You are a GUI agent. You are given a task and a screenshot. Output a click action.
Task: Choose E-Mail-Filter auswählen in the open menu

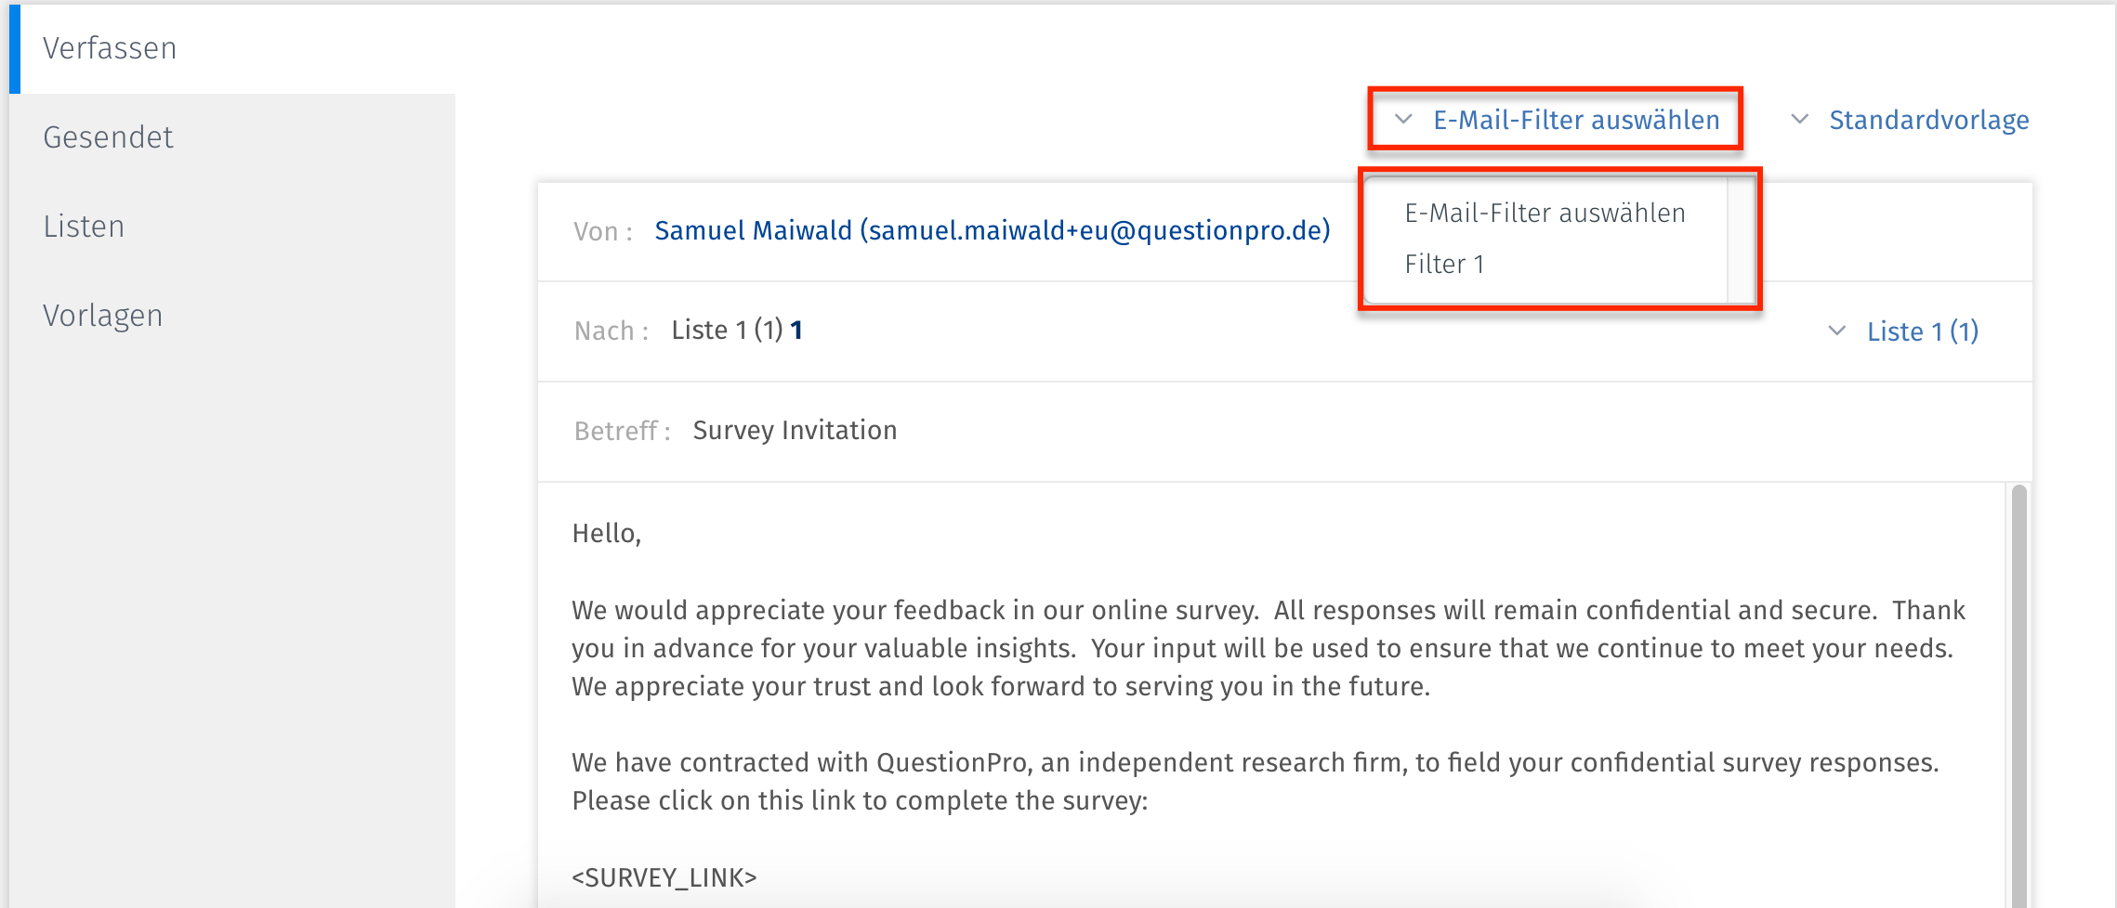[x=1545, y=212]
